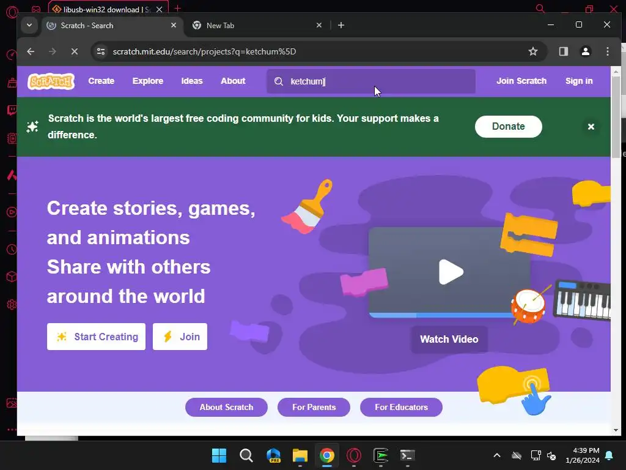Screen dimensions: 626x470
Task: Click the Chrome address bar URL
Action: click(204, 51)
